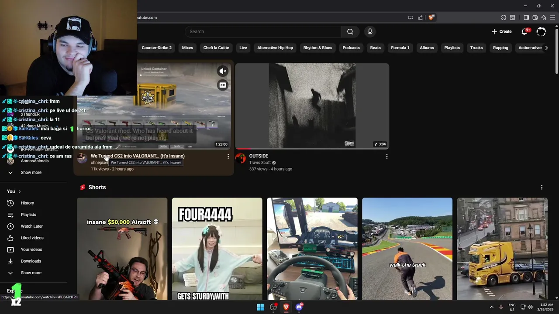
Task: Select the Beats chip
Action: [376, 48]
